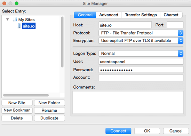Open the Charset tab
Image resolution: width=191 pixels, height=136 pixels.
pos(171,15)
